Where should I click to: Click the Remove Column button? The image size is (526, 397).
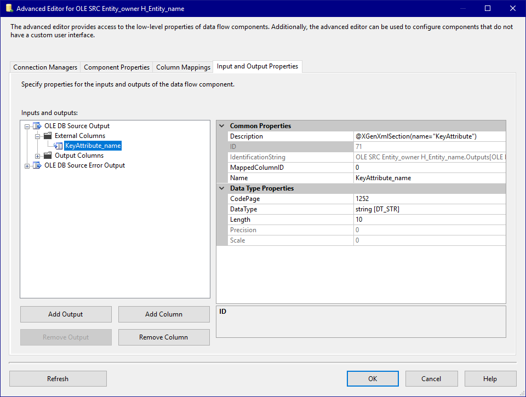coord(164,337)
